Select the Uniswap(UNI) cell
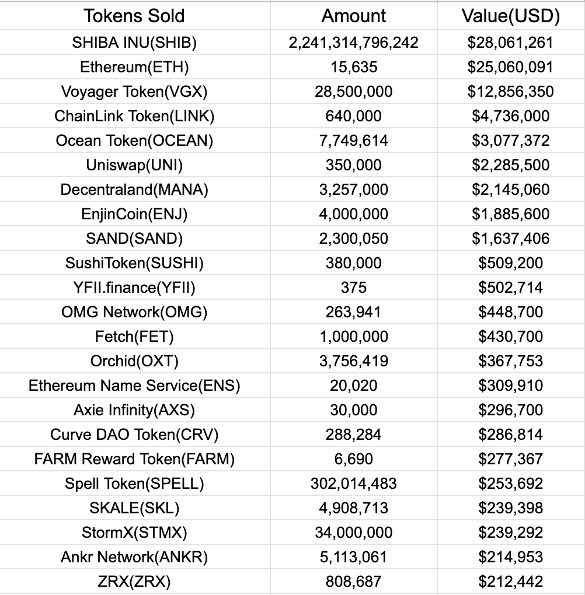585x595 pixels. [134, 164]
